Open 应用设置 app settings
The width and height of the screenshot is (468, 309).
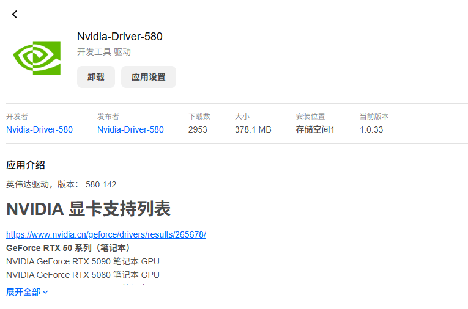[148, 77]
